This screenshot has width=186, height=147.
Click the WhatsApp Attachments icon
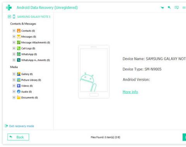click(x=19, y=60)
